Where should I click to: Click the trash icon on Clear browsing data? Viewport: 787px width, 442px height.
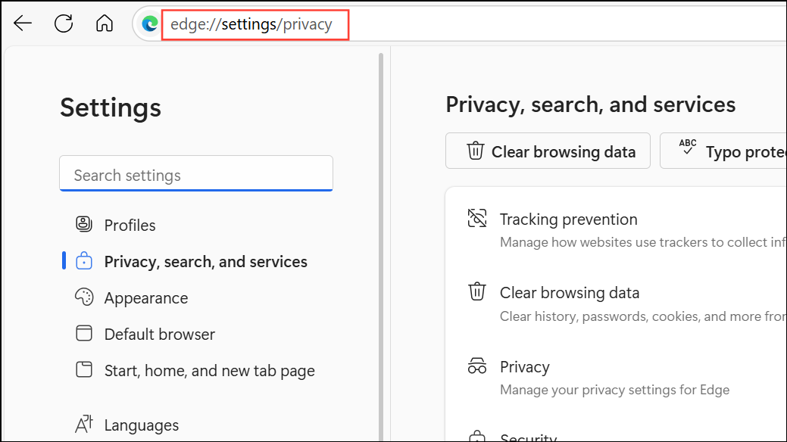[x=476, y=291]
